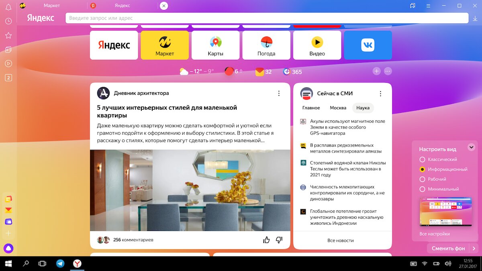Click the search and address field
The width and height of the screenshot is (482, 271).
click(x=267, y=18)
